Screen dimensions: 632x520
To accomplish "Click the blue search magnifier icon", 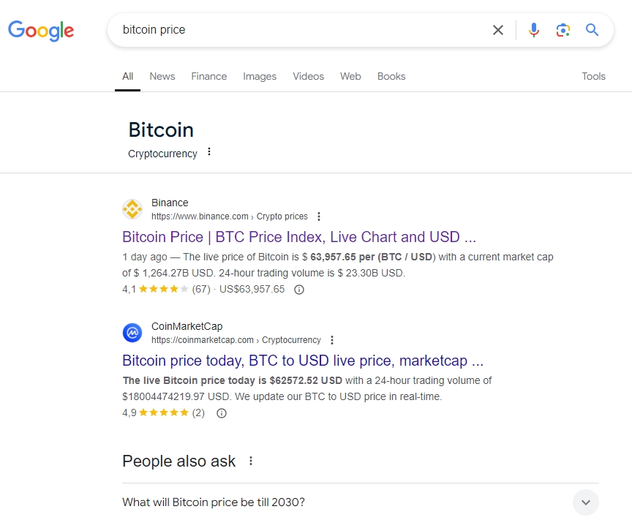I will 592,30.
